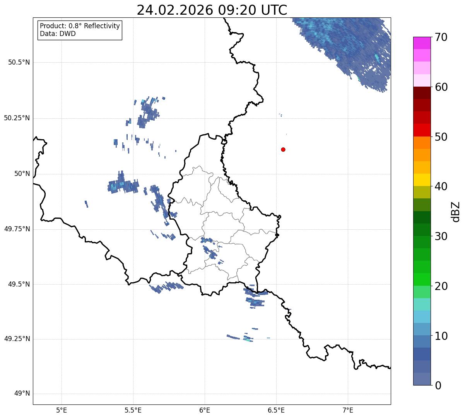Image resolution: width=465 pixels, height=418 pixels.
Task: Click the colorbar tick label "0"
Action: 438,386
